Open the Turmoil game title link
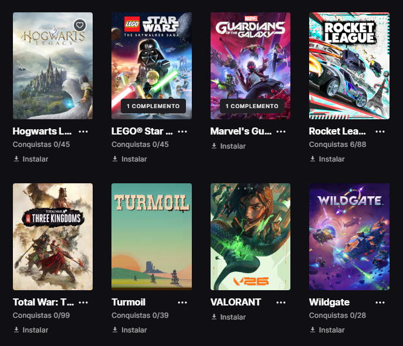The height and width of the screenshot is (346, 403). click(x=128, y=302)
